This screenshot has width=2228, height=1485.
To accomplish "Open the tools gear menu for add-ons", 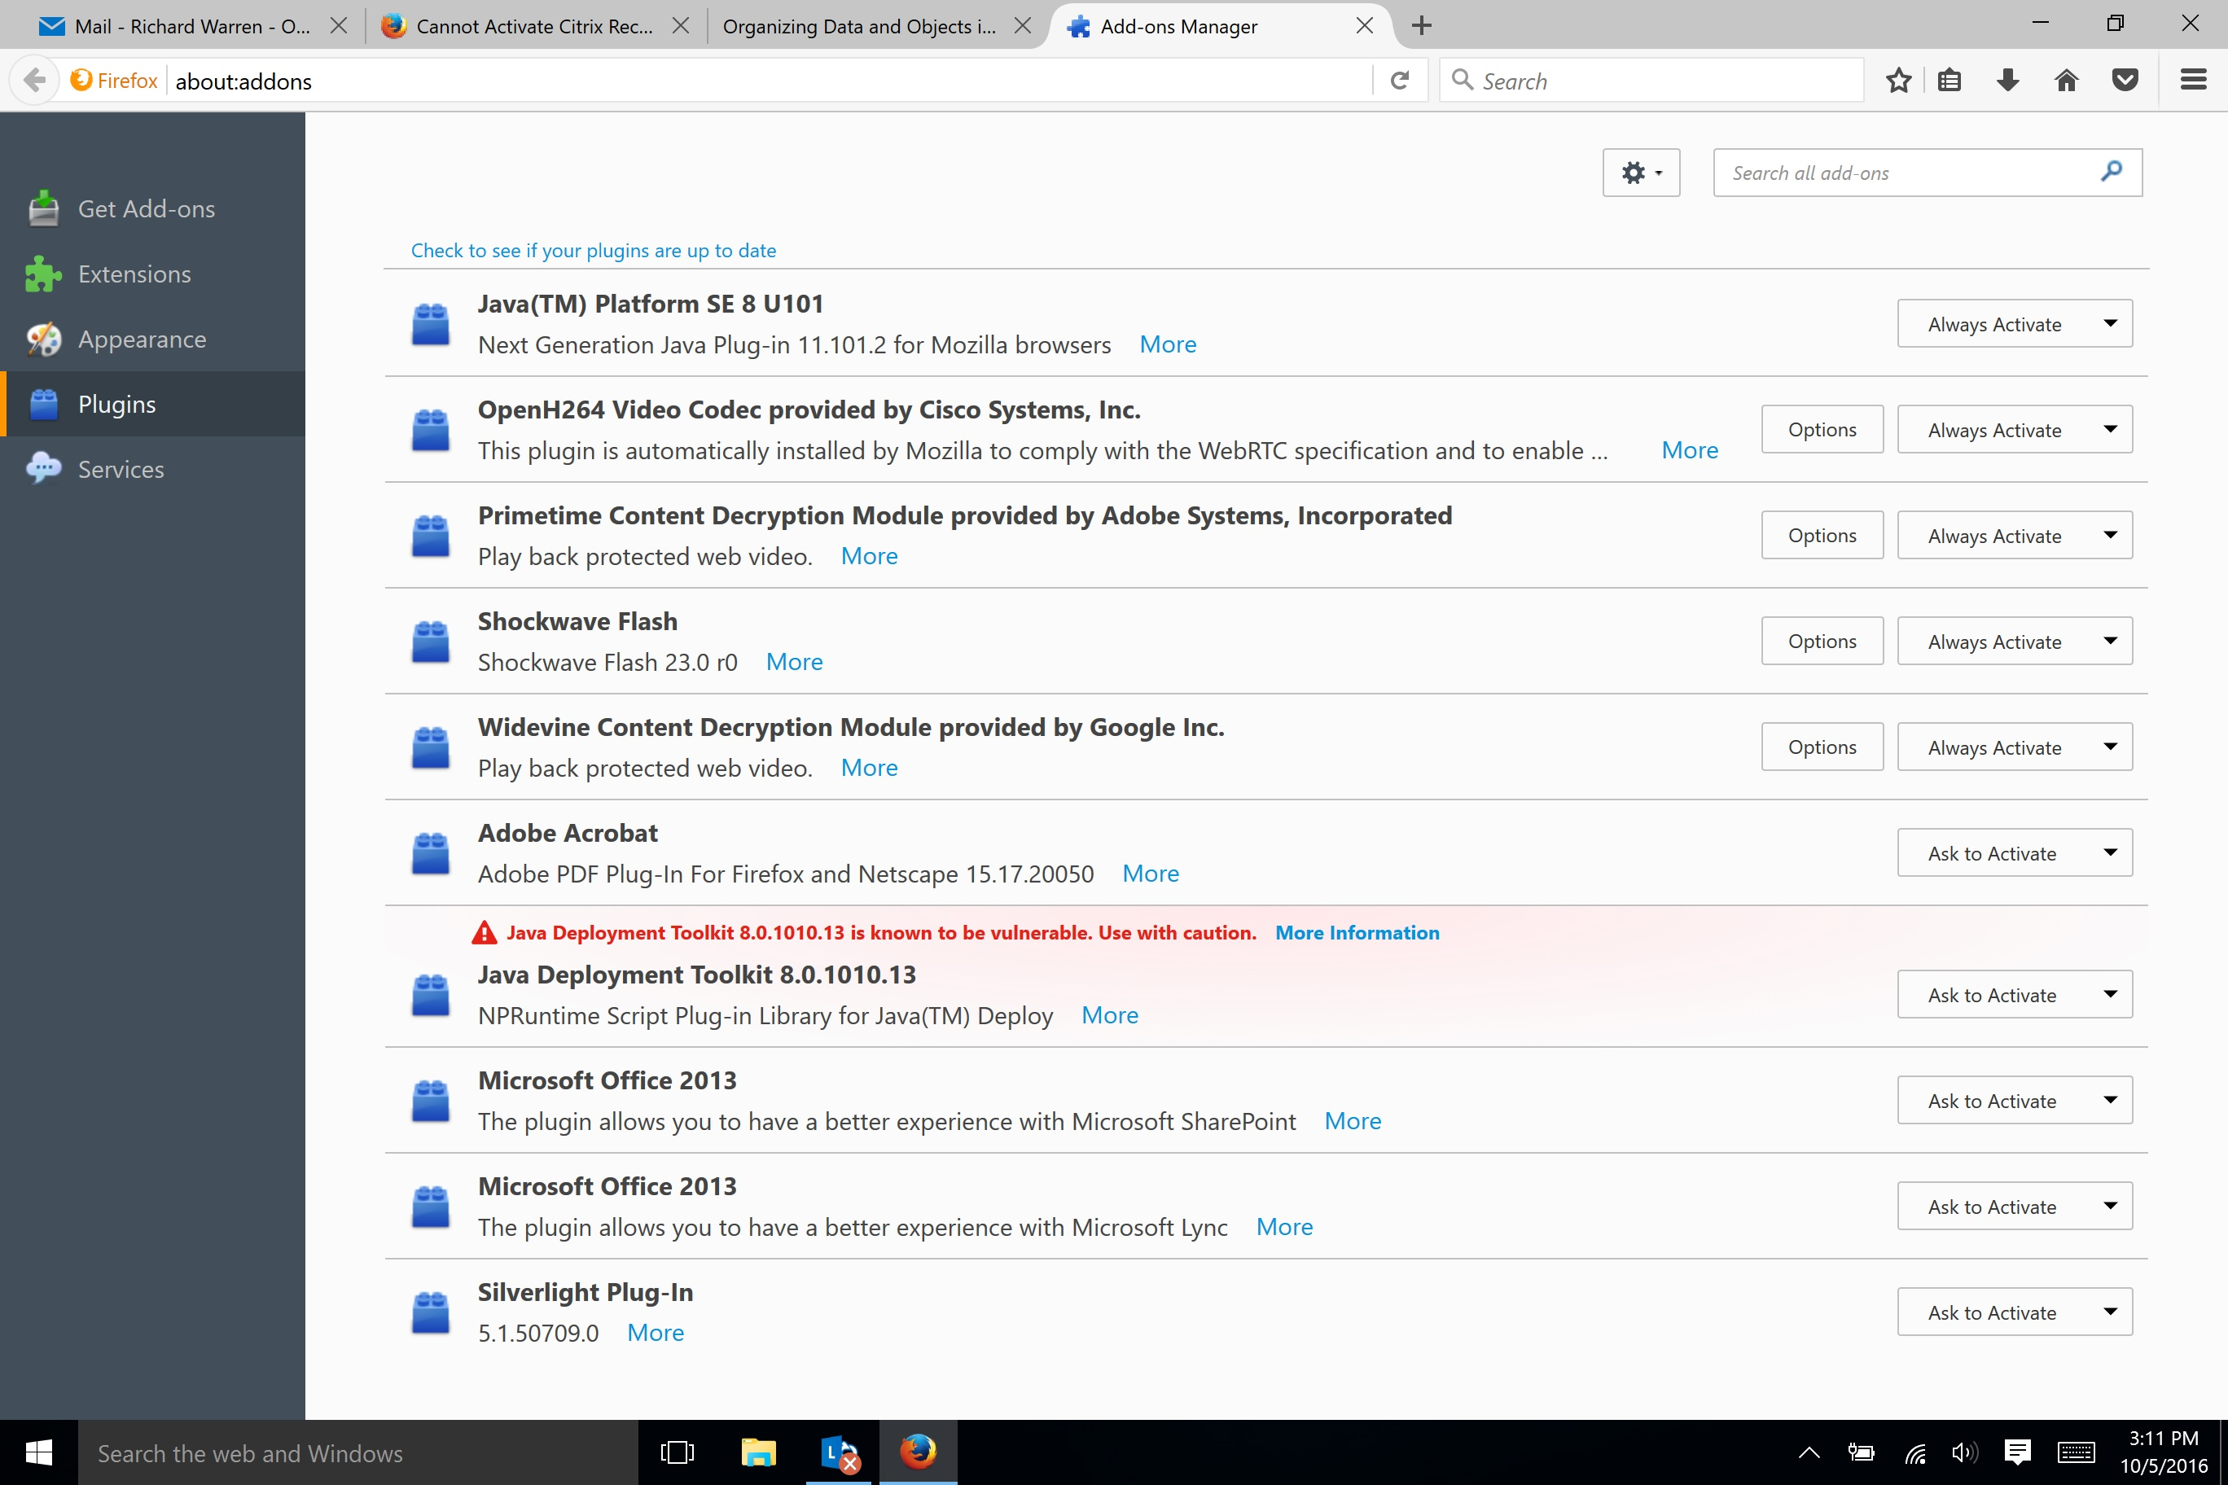I will 1641,173.
